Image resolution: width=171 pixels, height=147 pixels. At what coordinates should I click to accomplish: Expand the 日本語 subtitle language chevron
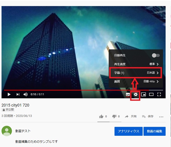click(158, 73)
